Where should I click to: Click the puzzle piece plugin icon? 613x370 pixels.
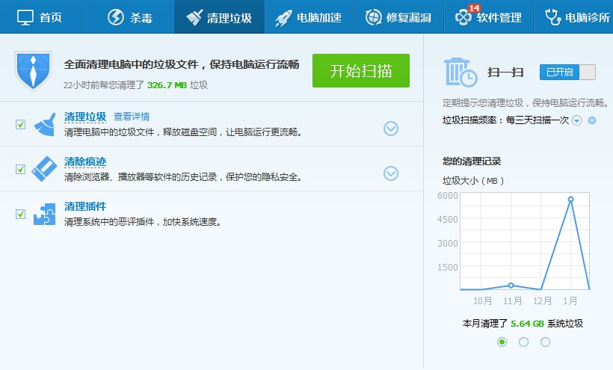44,214
